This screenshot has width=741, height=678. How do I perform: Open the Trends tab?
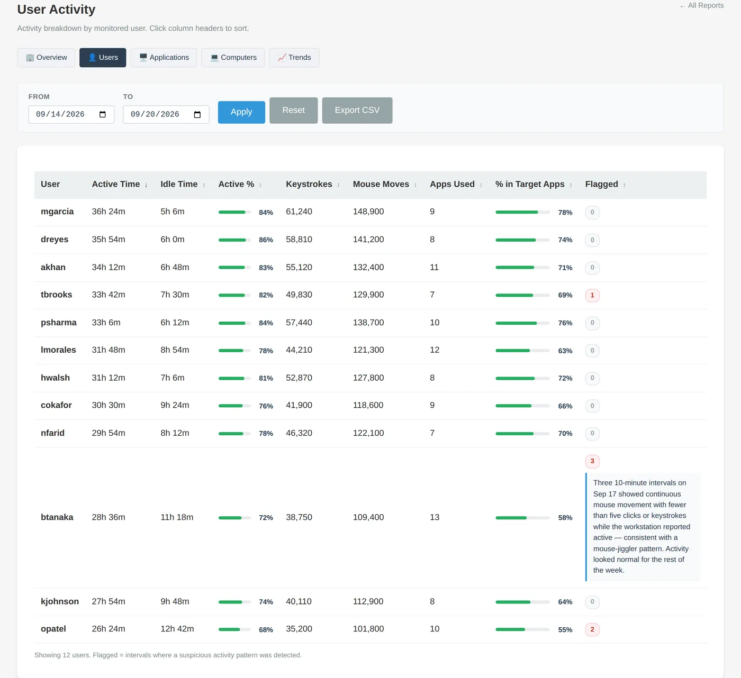[x=294, y=58]
